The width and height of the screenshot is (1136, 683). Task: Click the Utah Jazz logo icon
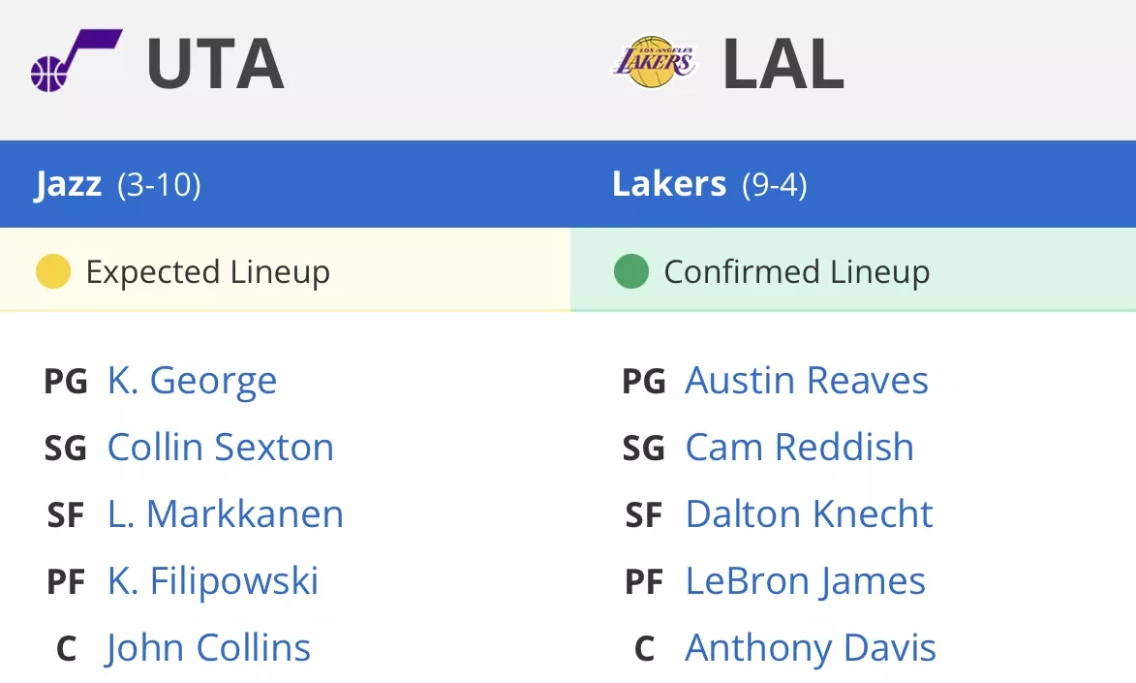pos(77,61)
